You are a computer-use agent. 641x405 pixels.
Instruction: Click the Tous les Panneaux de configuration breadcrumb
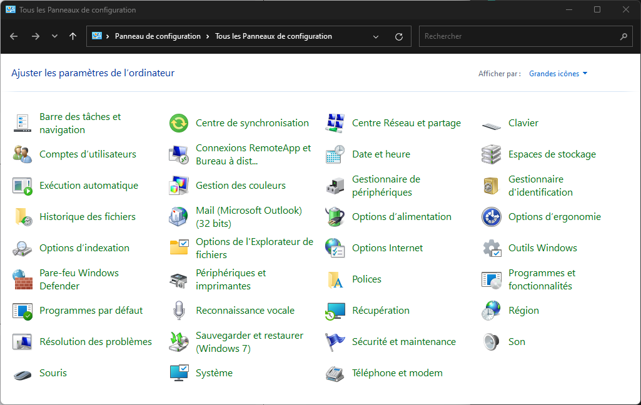point(273,36)
